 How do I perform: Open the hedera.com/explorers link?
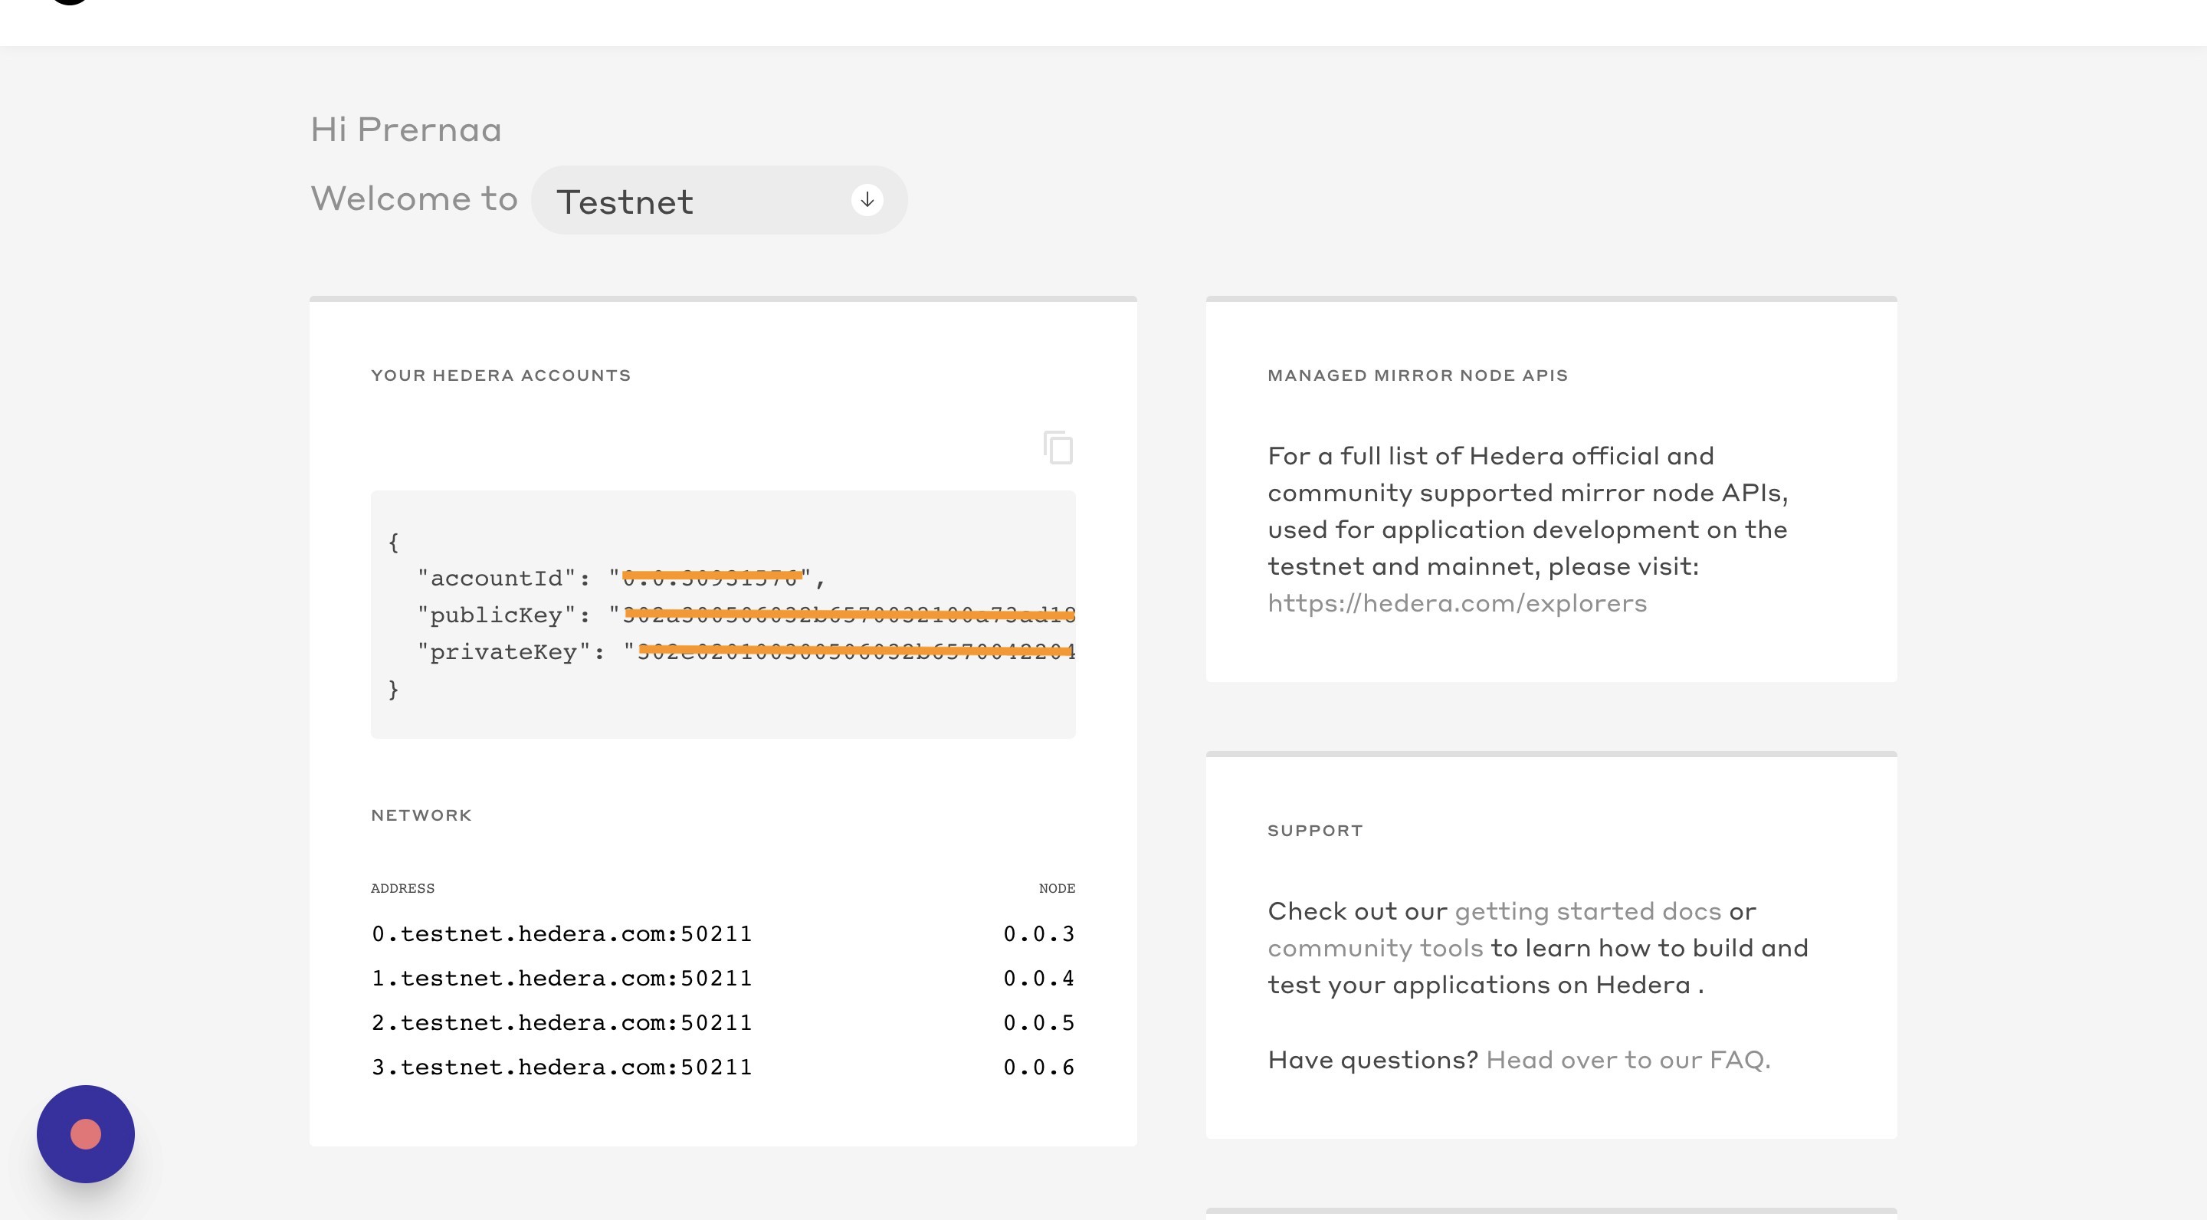coord(1457,603)
